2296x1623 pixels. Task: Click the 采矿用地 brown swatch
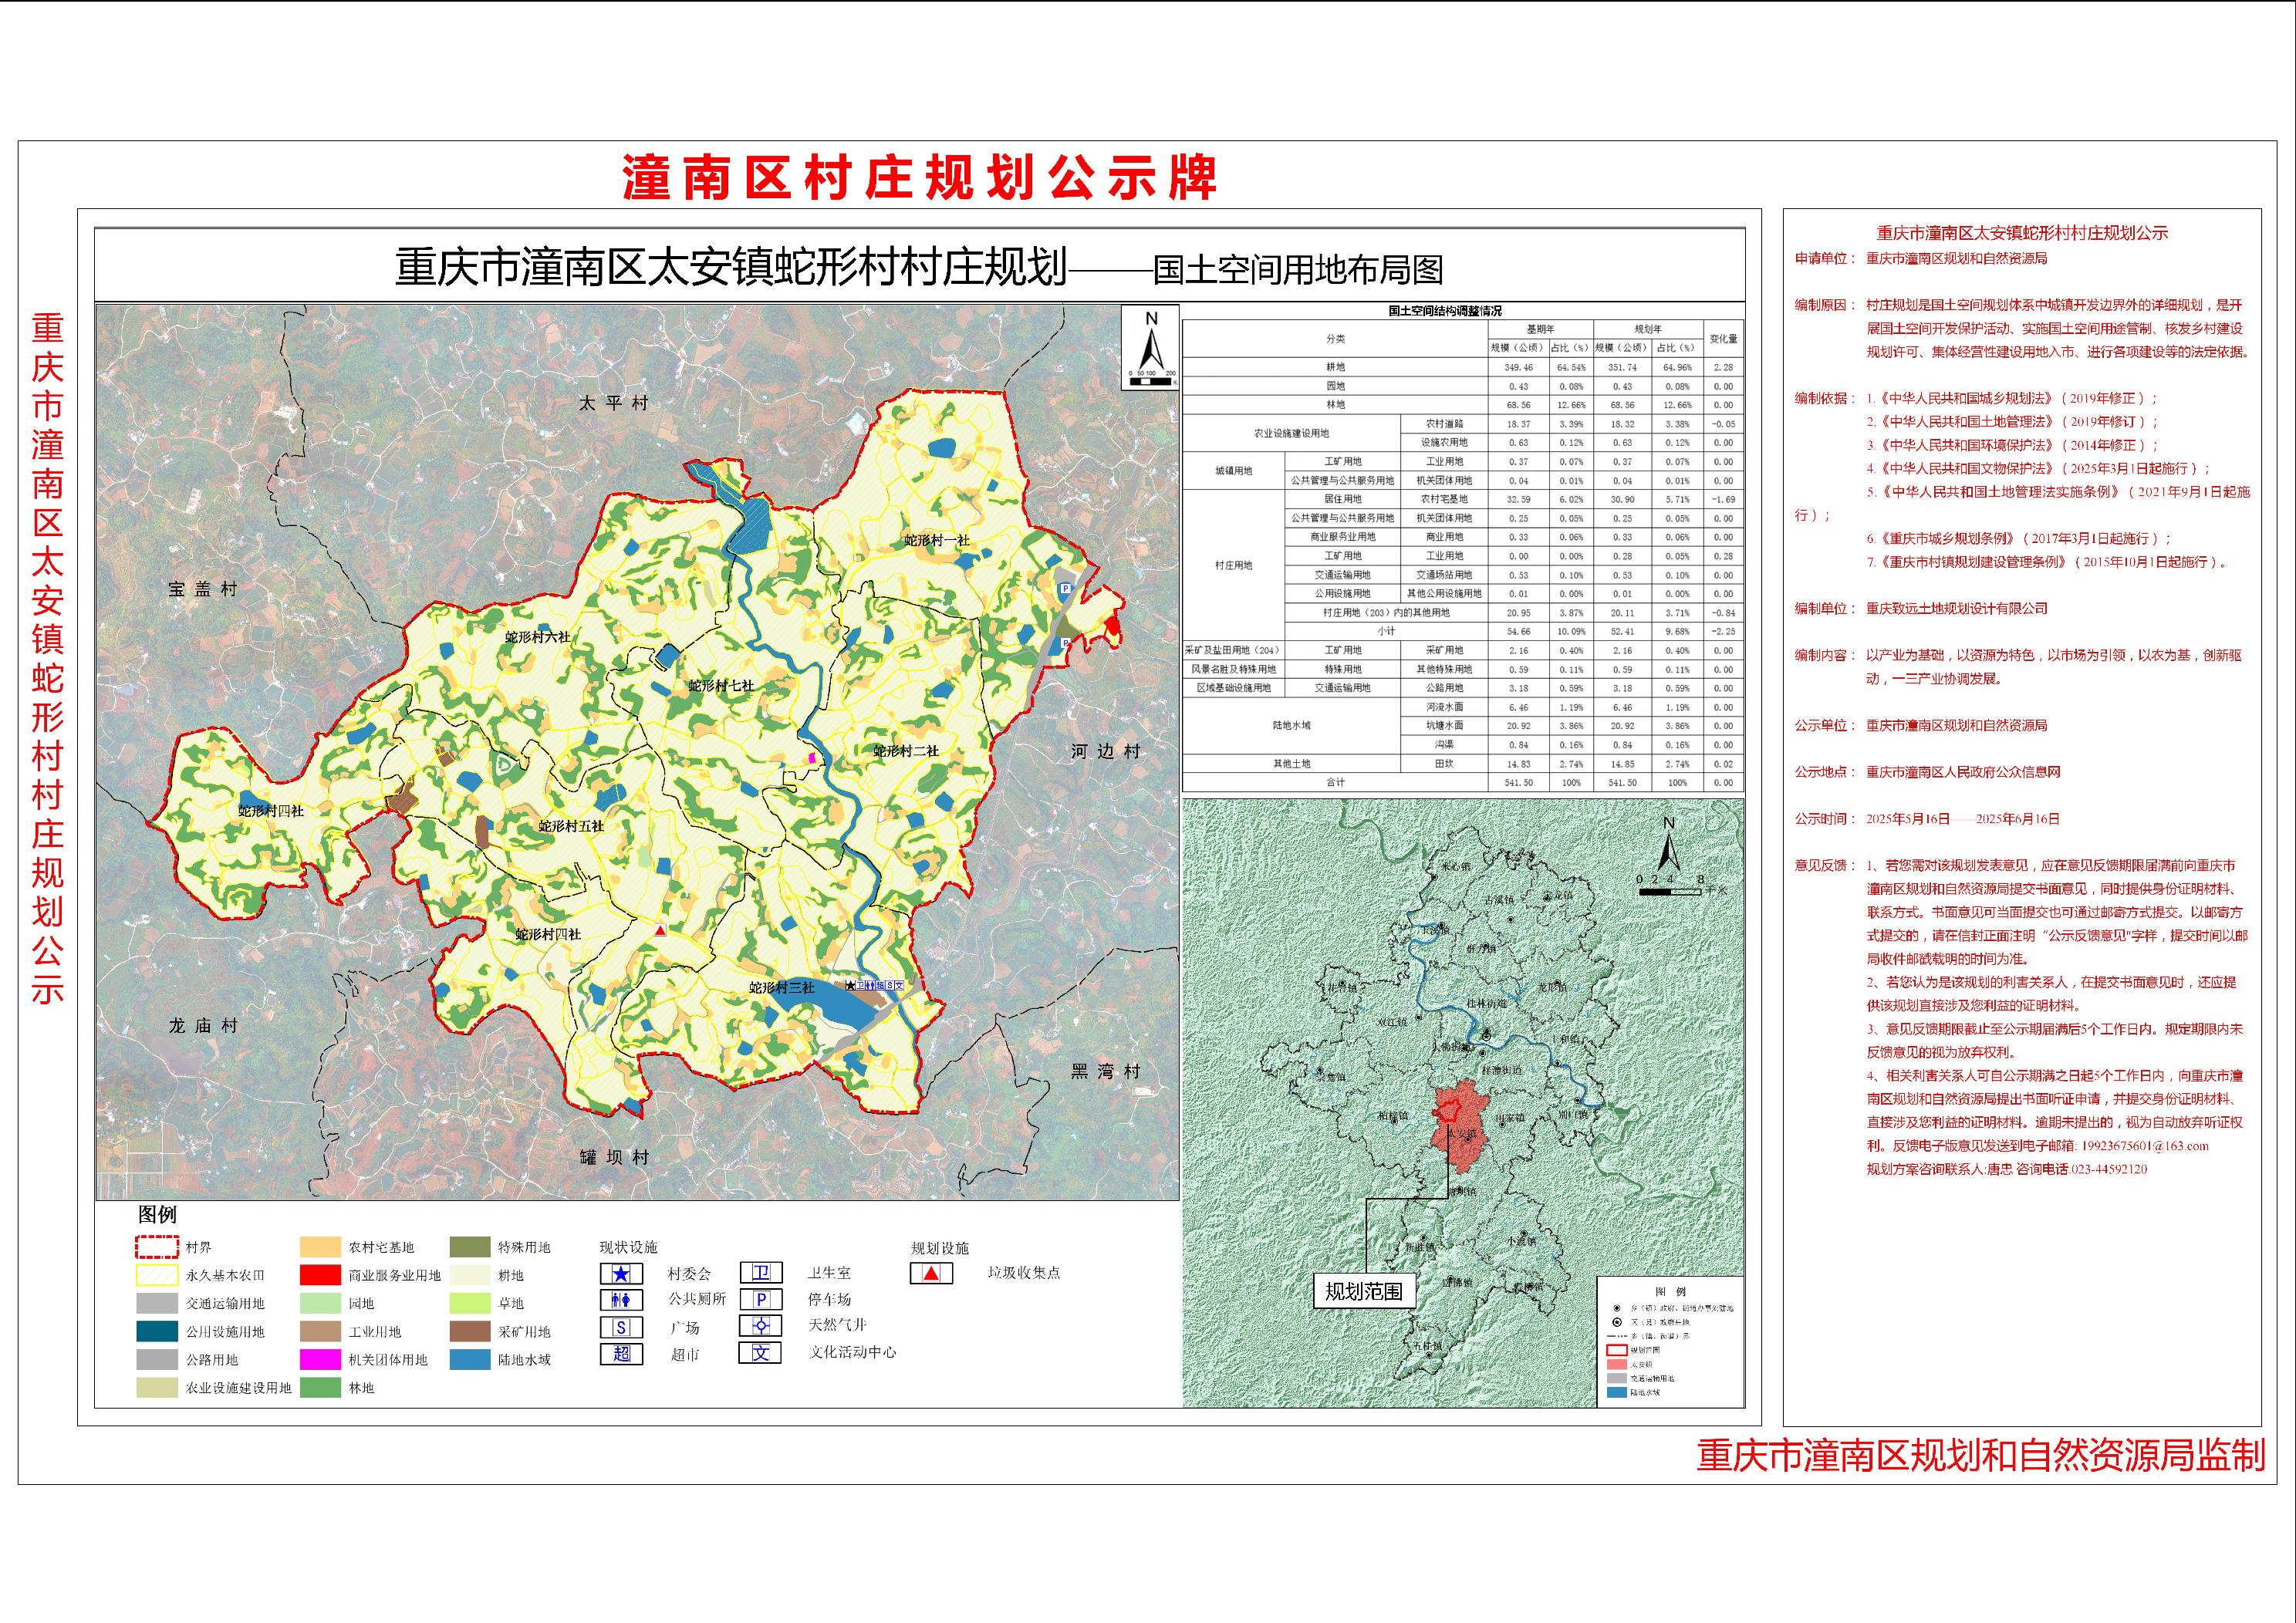(470, 1331)
